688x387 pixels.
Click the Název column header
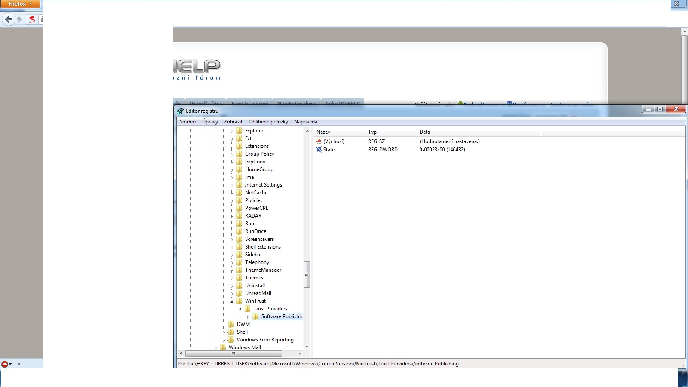339,132
